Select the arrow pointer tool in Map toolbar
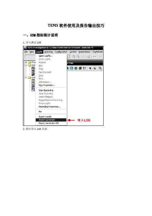The image size is (152, 216). click(x=90, y=68)
